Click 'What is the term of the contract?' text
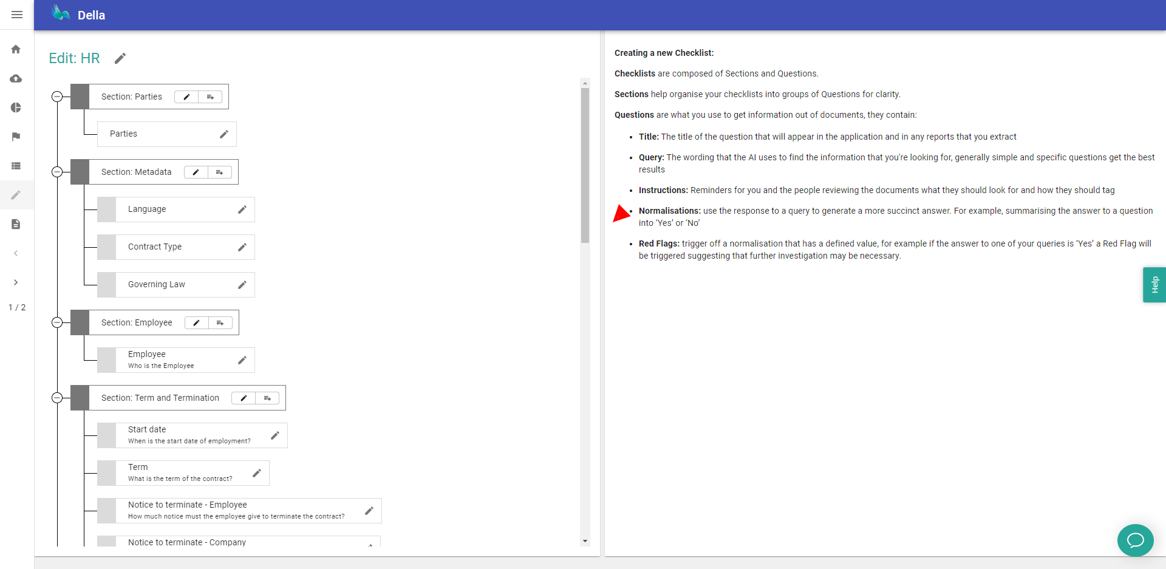 (x=180, y=479)
